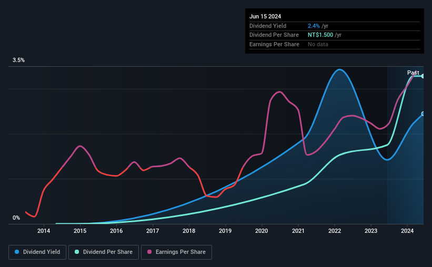Select the Dividend Yield endpoint marker
This screenshot has height=267, width=432.
423,114
